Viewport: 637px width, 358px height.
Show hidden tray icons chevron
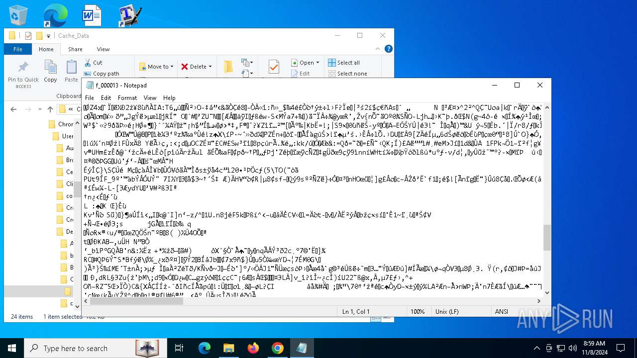536,348
